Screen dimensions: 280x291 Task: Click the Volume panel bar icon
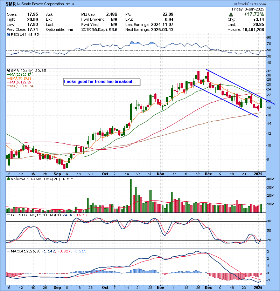pos(8,179)
